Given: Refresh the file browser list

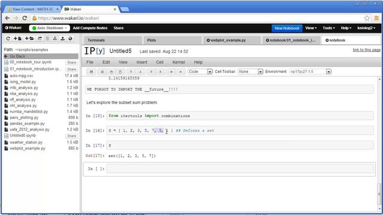Looking at the screenshot, I should (x=8, y=38).
